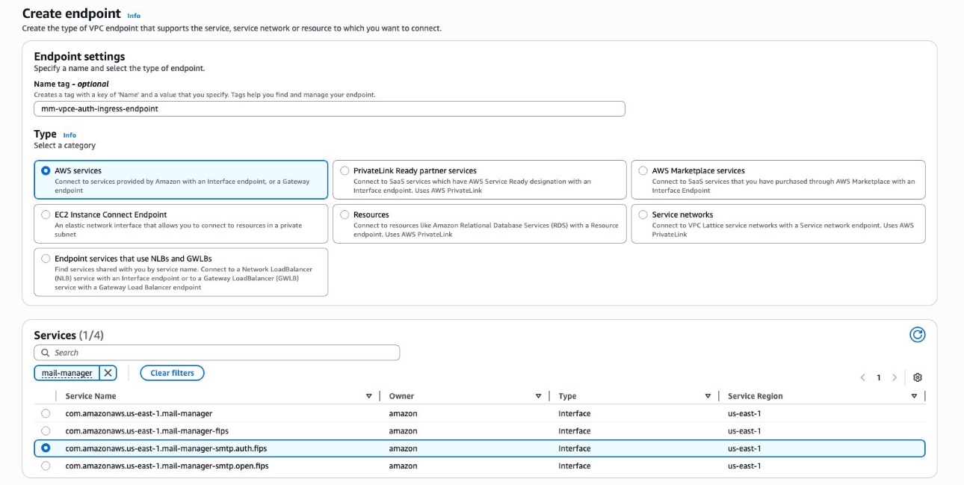
Task: Select com.amazonaws.us-east-1.mail-manager-fips service radio
Action: 46,431
